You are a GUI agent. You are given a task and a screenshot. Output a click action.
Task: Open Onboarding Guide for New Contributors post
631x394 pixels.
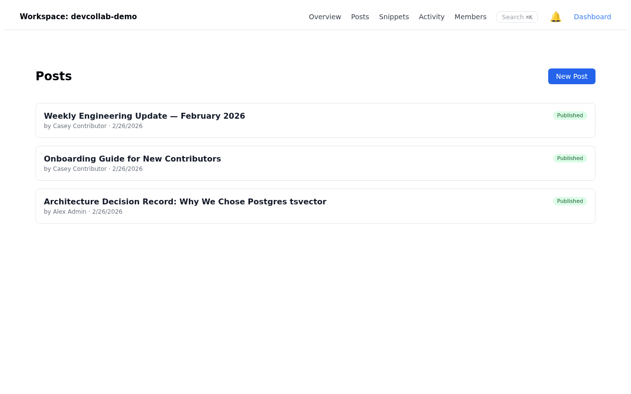[132, 159]
